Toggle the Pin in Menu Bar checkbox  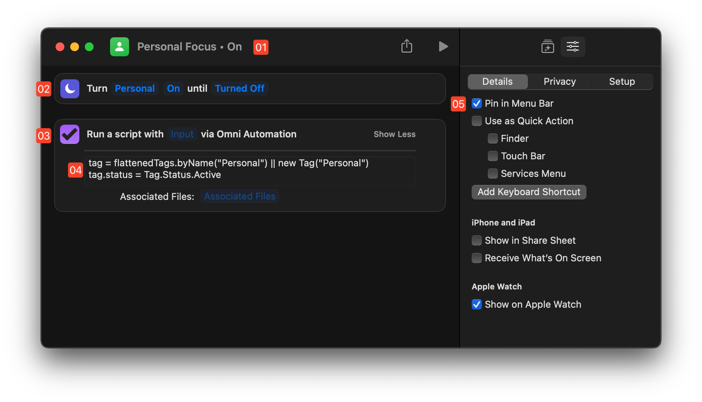(477, 103)
